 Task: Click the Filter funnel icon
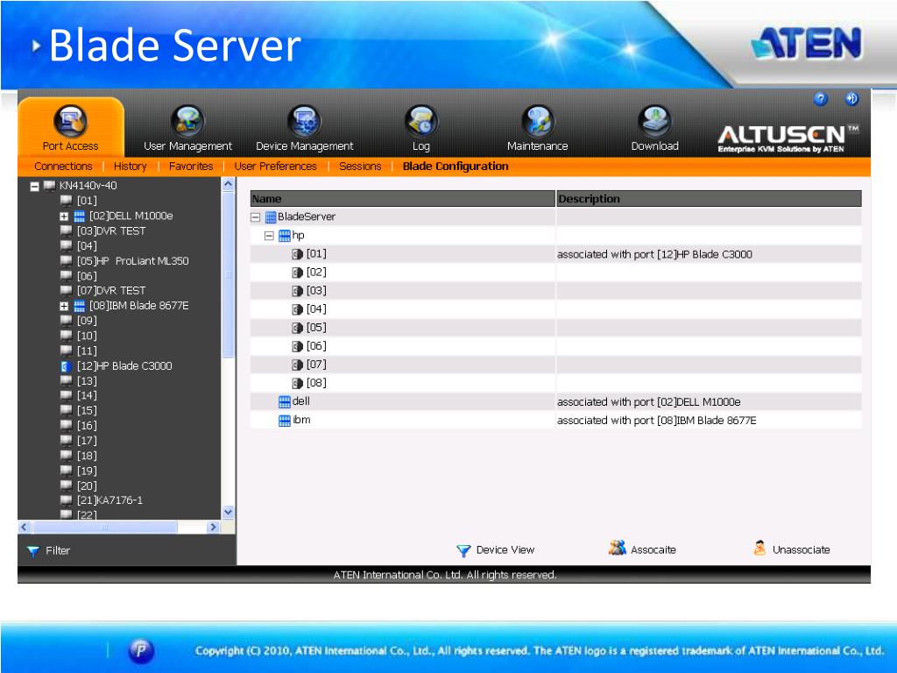point(33,551)
